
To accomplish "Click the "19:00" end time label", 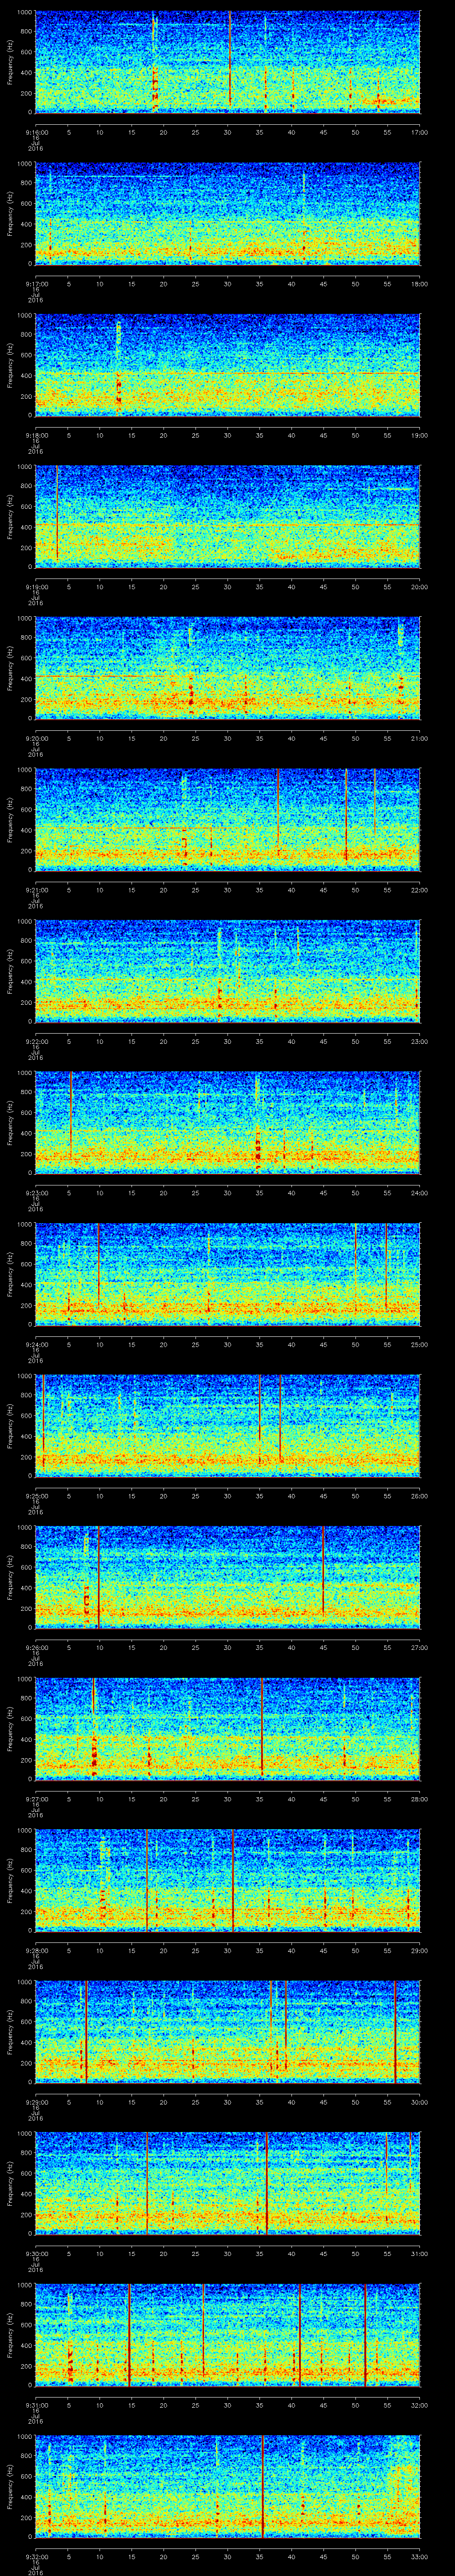I will [x=419, y=435].
